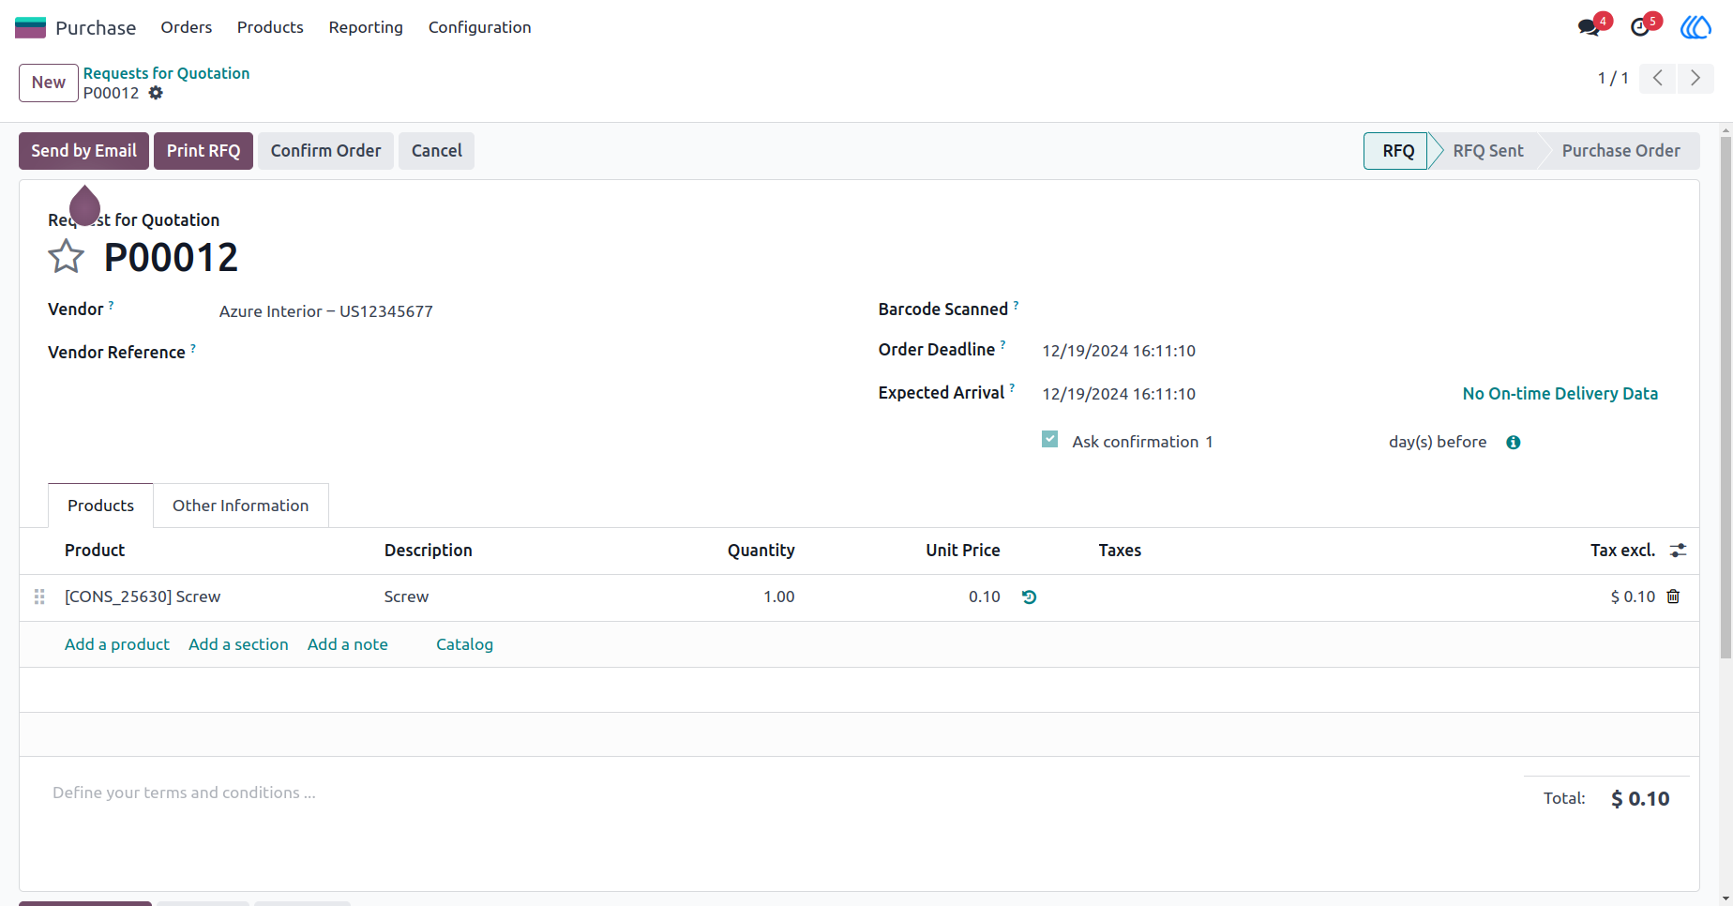
Task: Click the help mark next to Vendor
Action: pyautogui.click(x=111, y=305)
